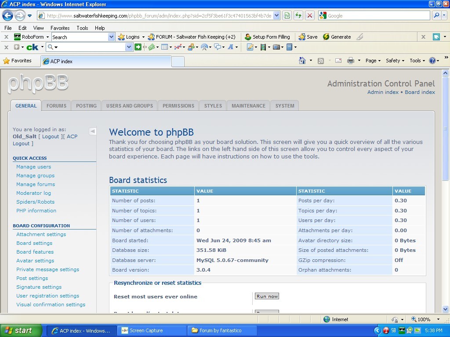Switch to the USERS AND GROUPS tab

(x=130, y=106)
